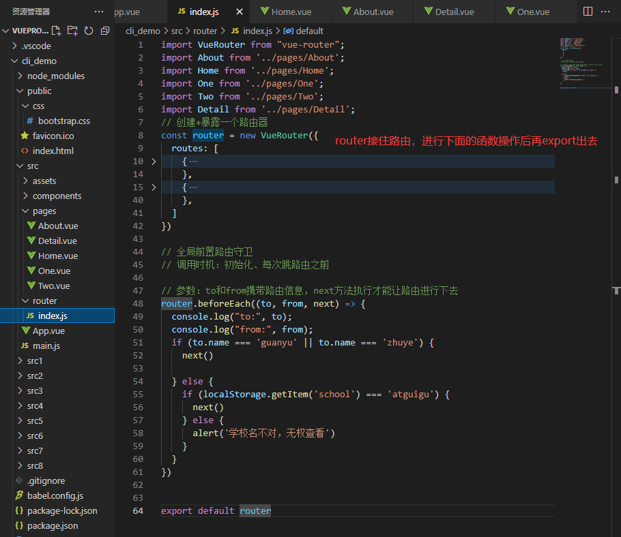Click the New Folder icon in explorer header
The height and width of the screenshot is (537, 621).
tap(72, 31)
